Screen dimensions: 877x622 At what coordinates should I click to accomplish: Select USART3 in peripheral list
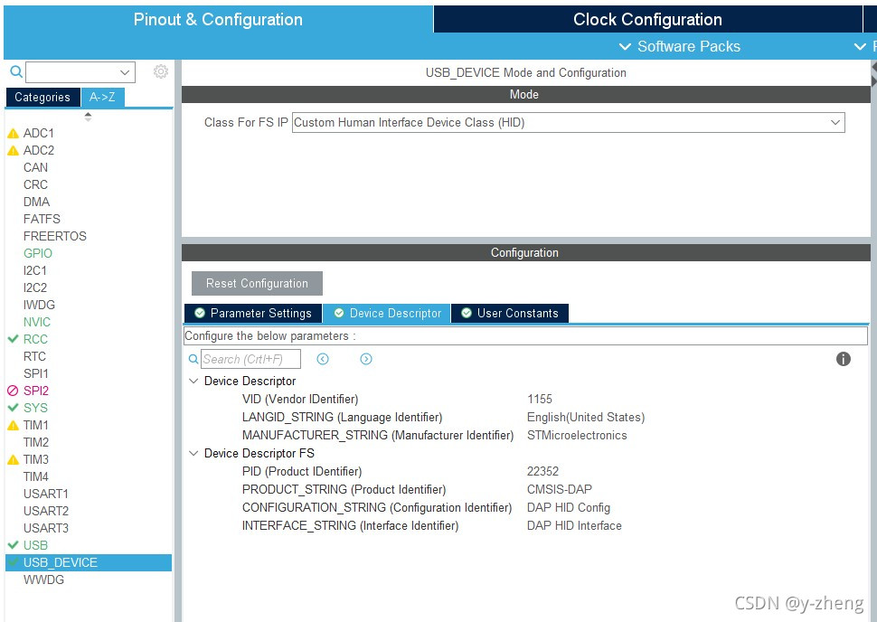click(x=46, y=528)
